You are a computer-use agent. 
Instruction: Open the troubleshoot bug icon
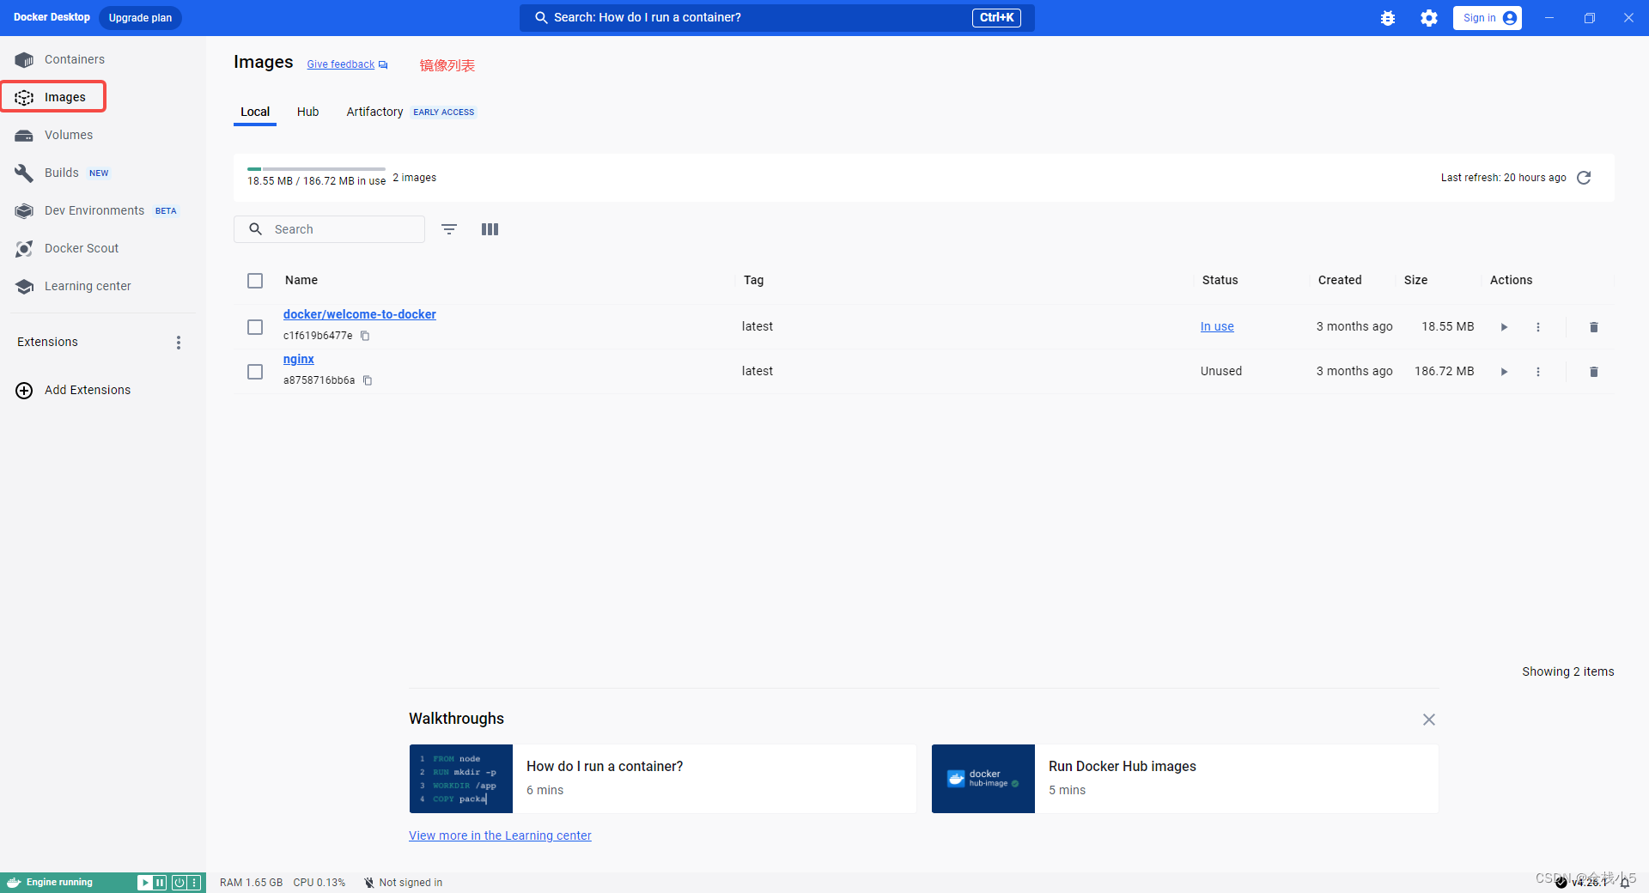point(1388,18)
